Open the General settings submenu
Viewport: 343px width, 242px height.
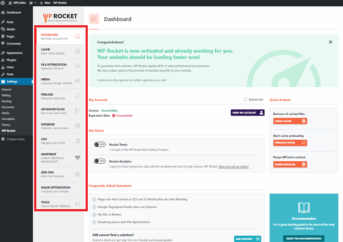click(x=6, y=90)
